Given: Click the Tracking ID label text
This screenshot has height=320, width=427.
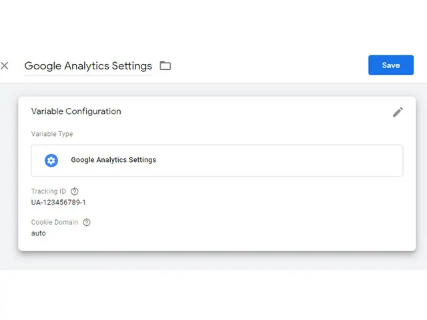Looking at the screenshot, I should tap(49, 191).
